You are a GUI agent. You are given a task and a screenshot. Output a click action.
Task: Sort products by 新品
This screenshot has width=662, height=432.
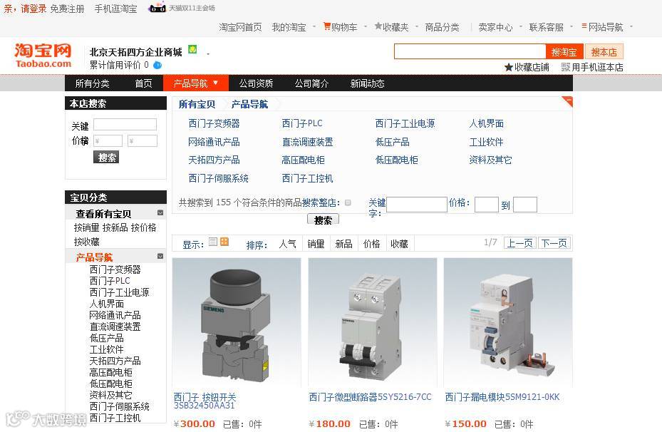pyautogui.click(x=343, y=244)
